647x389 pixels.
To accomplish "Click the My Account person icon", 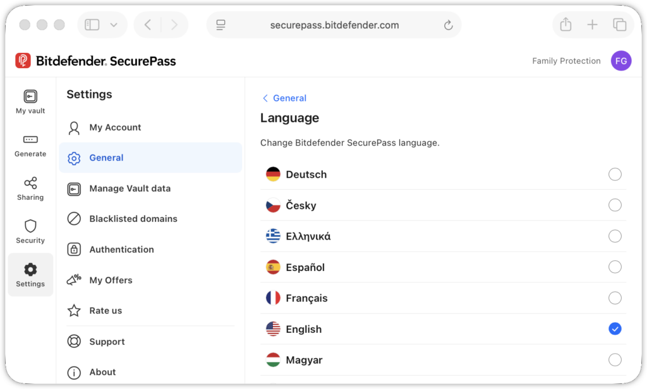I will 74,127.
